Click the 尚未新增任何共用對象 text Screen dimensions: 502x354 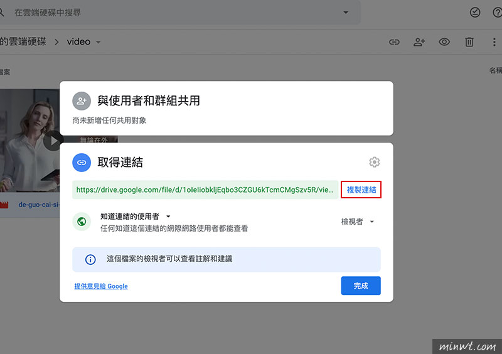point(109,121)
